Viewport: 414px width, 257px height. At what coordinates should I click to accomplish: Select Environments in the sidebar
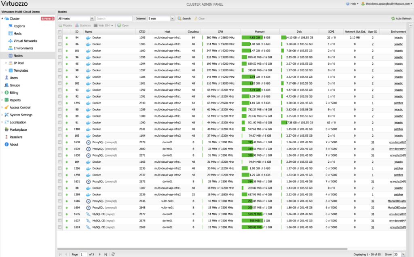23,48
